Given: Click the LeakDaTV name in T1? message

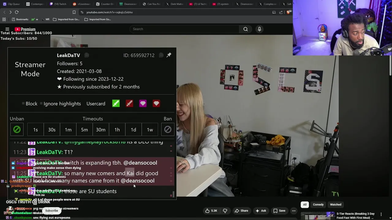Looking at the screenshot, I should click(50, 152).
